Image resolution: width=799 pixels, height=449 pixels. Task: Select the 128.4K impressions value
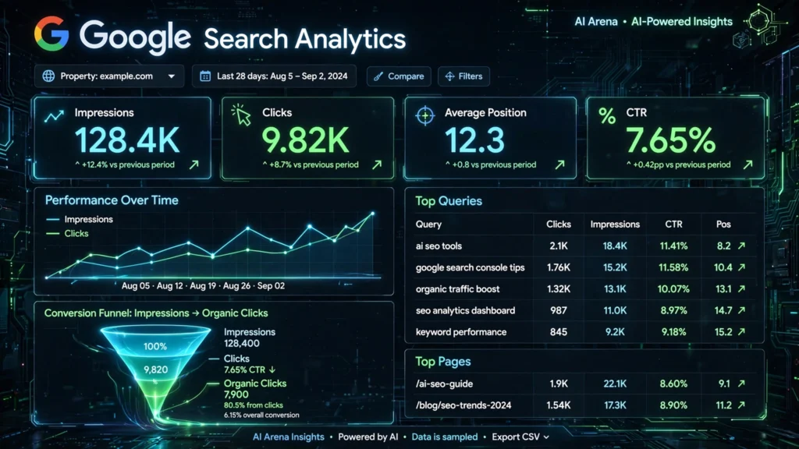pos(127,140)
